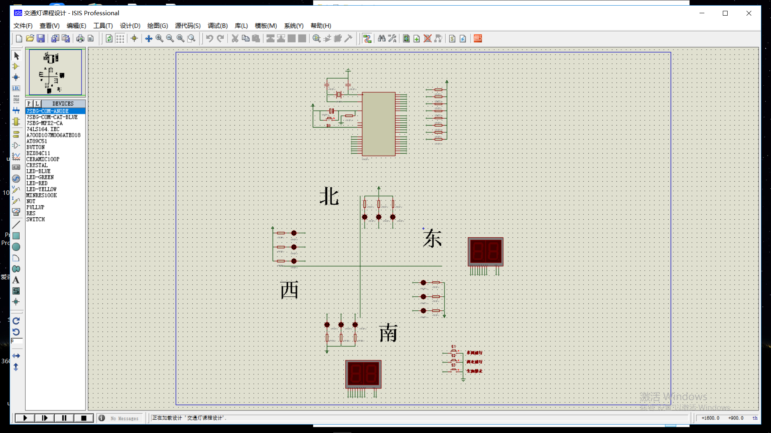Select the Voltage Probe tool
Image resolution: width=771 pixels, height=433 pixels.
pos(16,190)
